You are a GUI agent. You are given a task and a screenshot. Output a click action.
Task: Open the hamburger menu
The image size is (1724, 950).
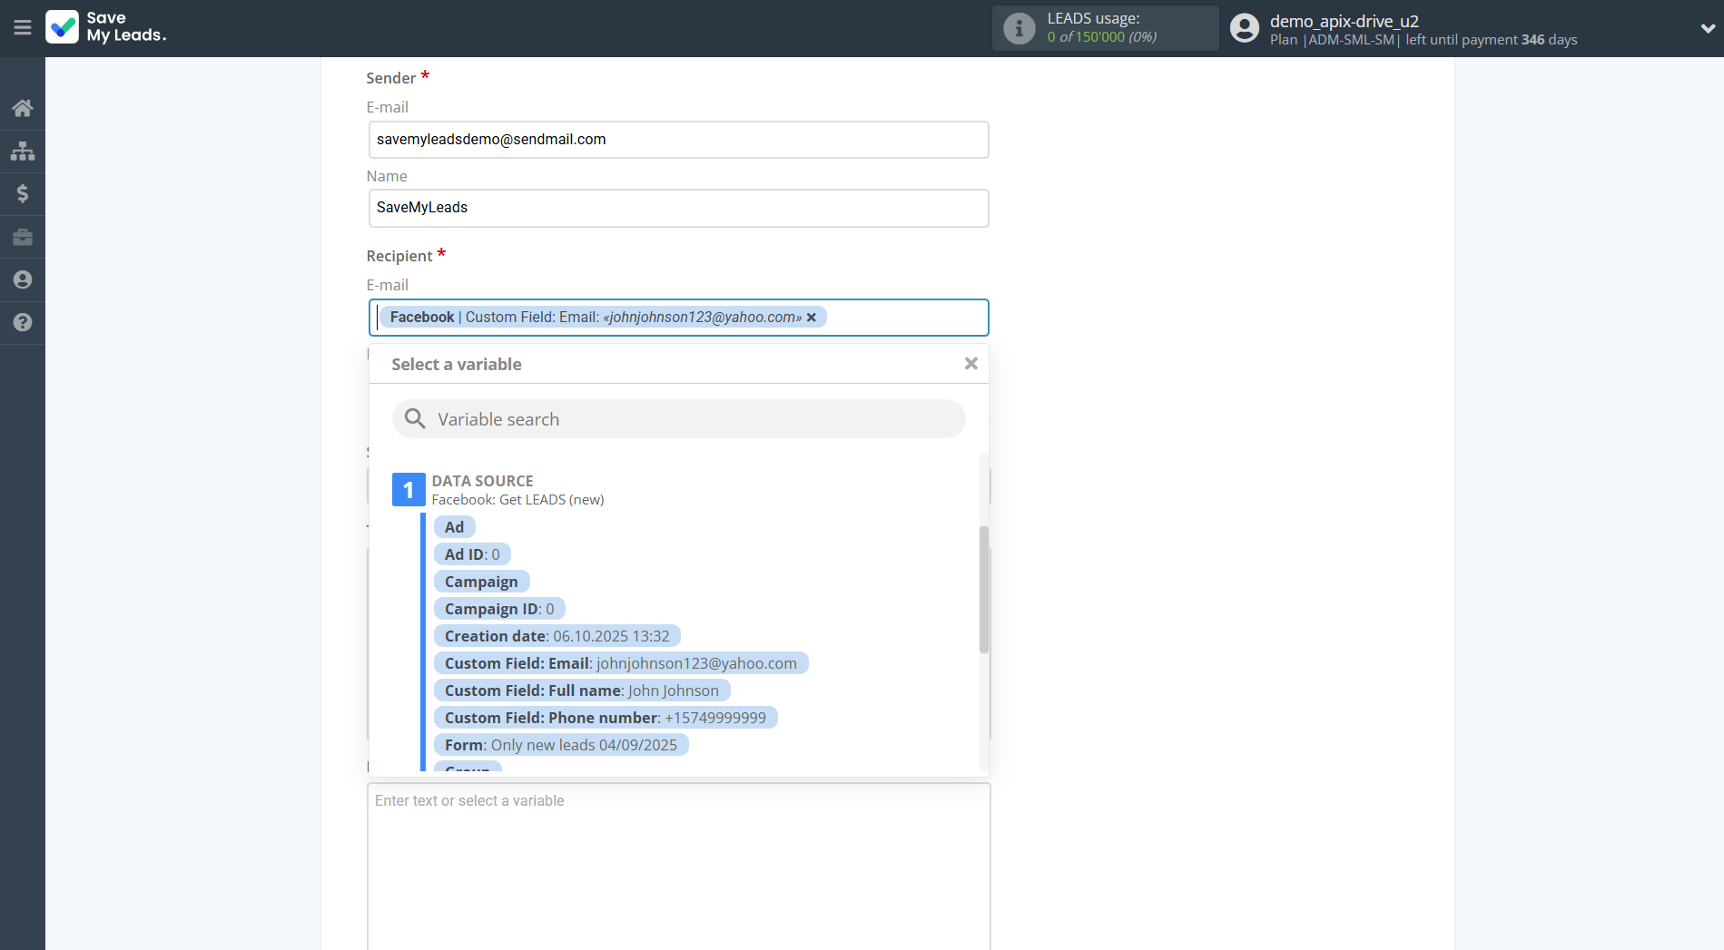tap(23, 28)
